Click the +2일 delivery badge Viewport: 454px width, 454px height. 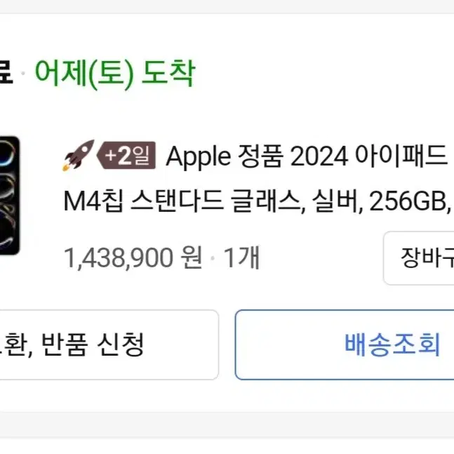[x=126, y=156]
